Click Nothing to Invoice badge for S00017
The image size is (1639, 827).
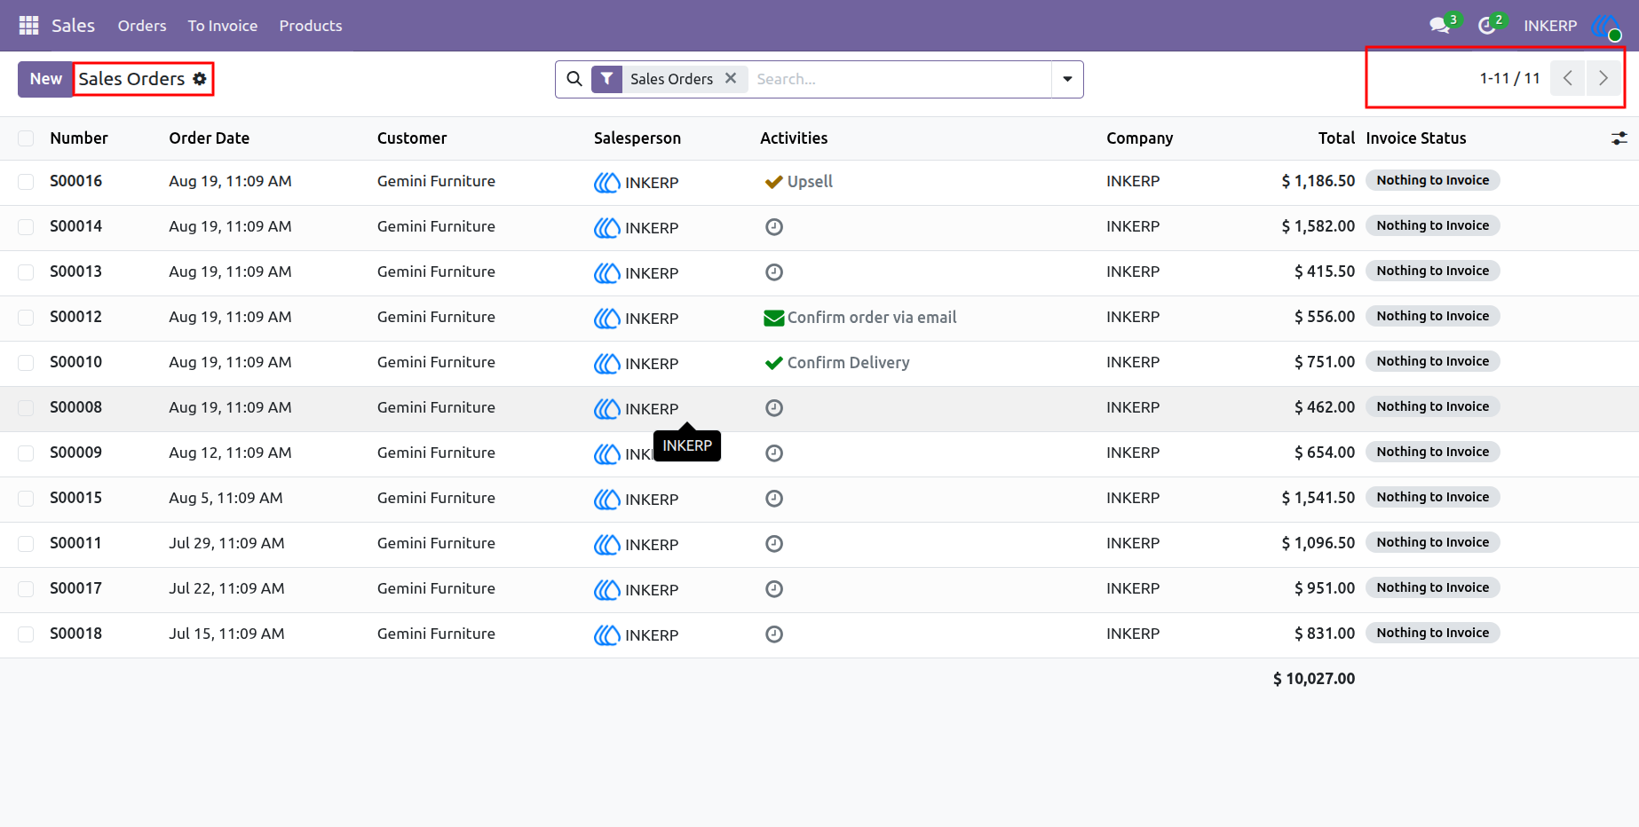click(x=1432, y=587)
